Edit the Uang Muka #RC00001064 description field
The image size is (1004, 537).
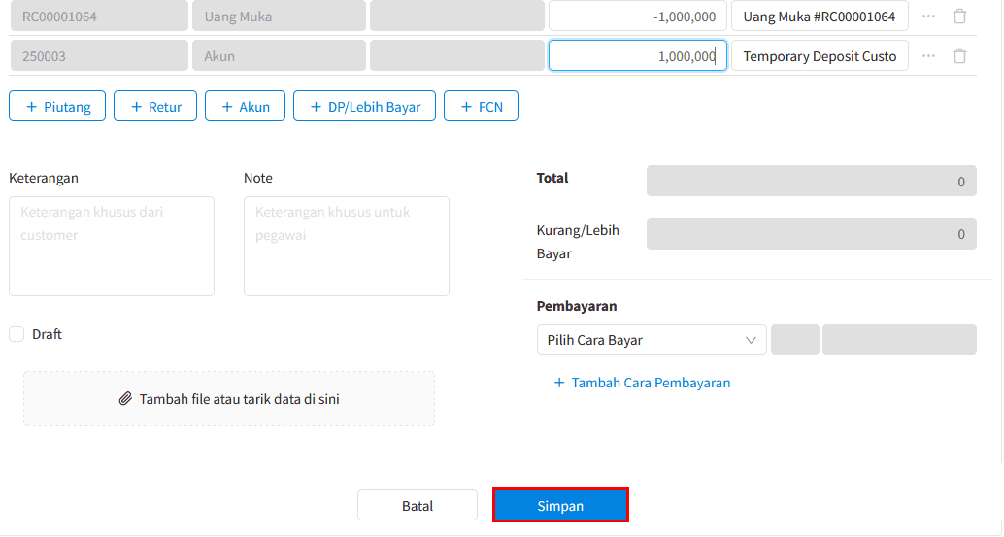click(820, 17)
